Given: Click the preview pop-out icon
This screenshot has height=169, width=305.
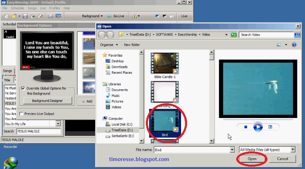Looking at the screenshot, I should [270, 127].
